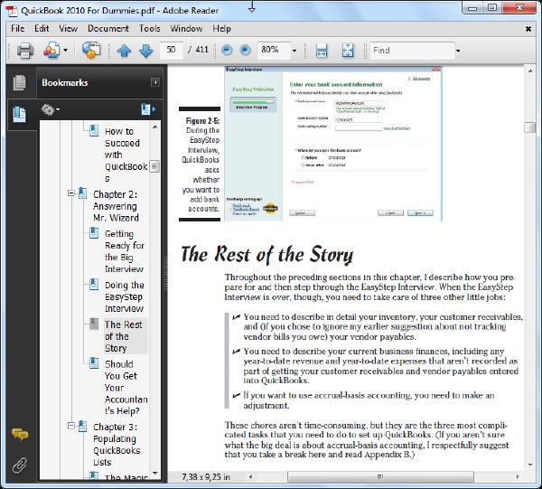This screenshot has height=489, width=542.
Task: Click the heading The Rest of the Story
Action: (x=266, y=255)
